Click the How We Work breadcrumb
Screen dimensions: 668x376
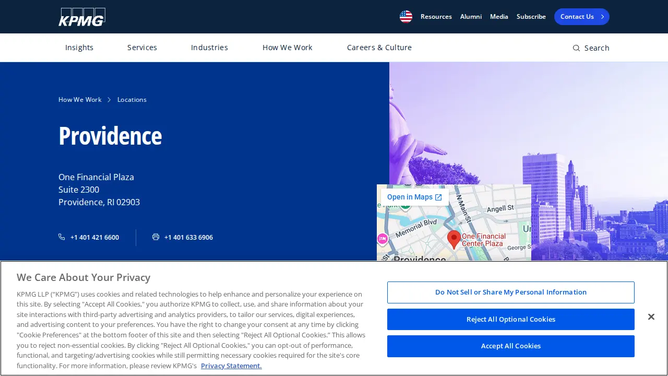(x=80, y=100)
